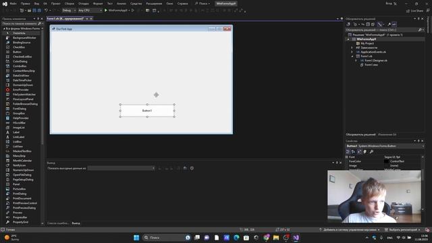Viewport: 432px width, 243px height.
Task: Select the Label control in Toolbox
Action: [x=16, y=132]
